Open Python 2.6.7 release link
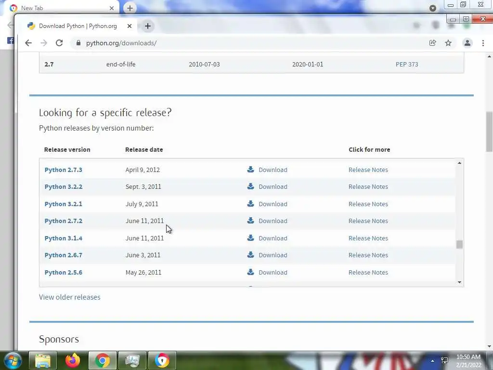 [63, 255]
